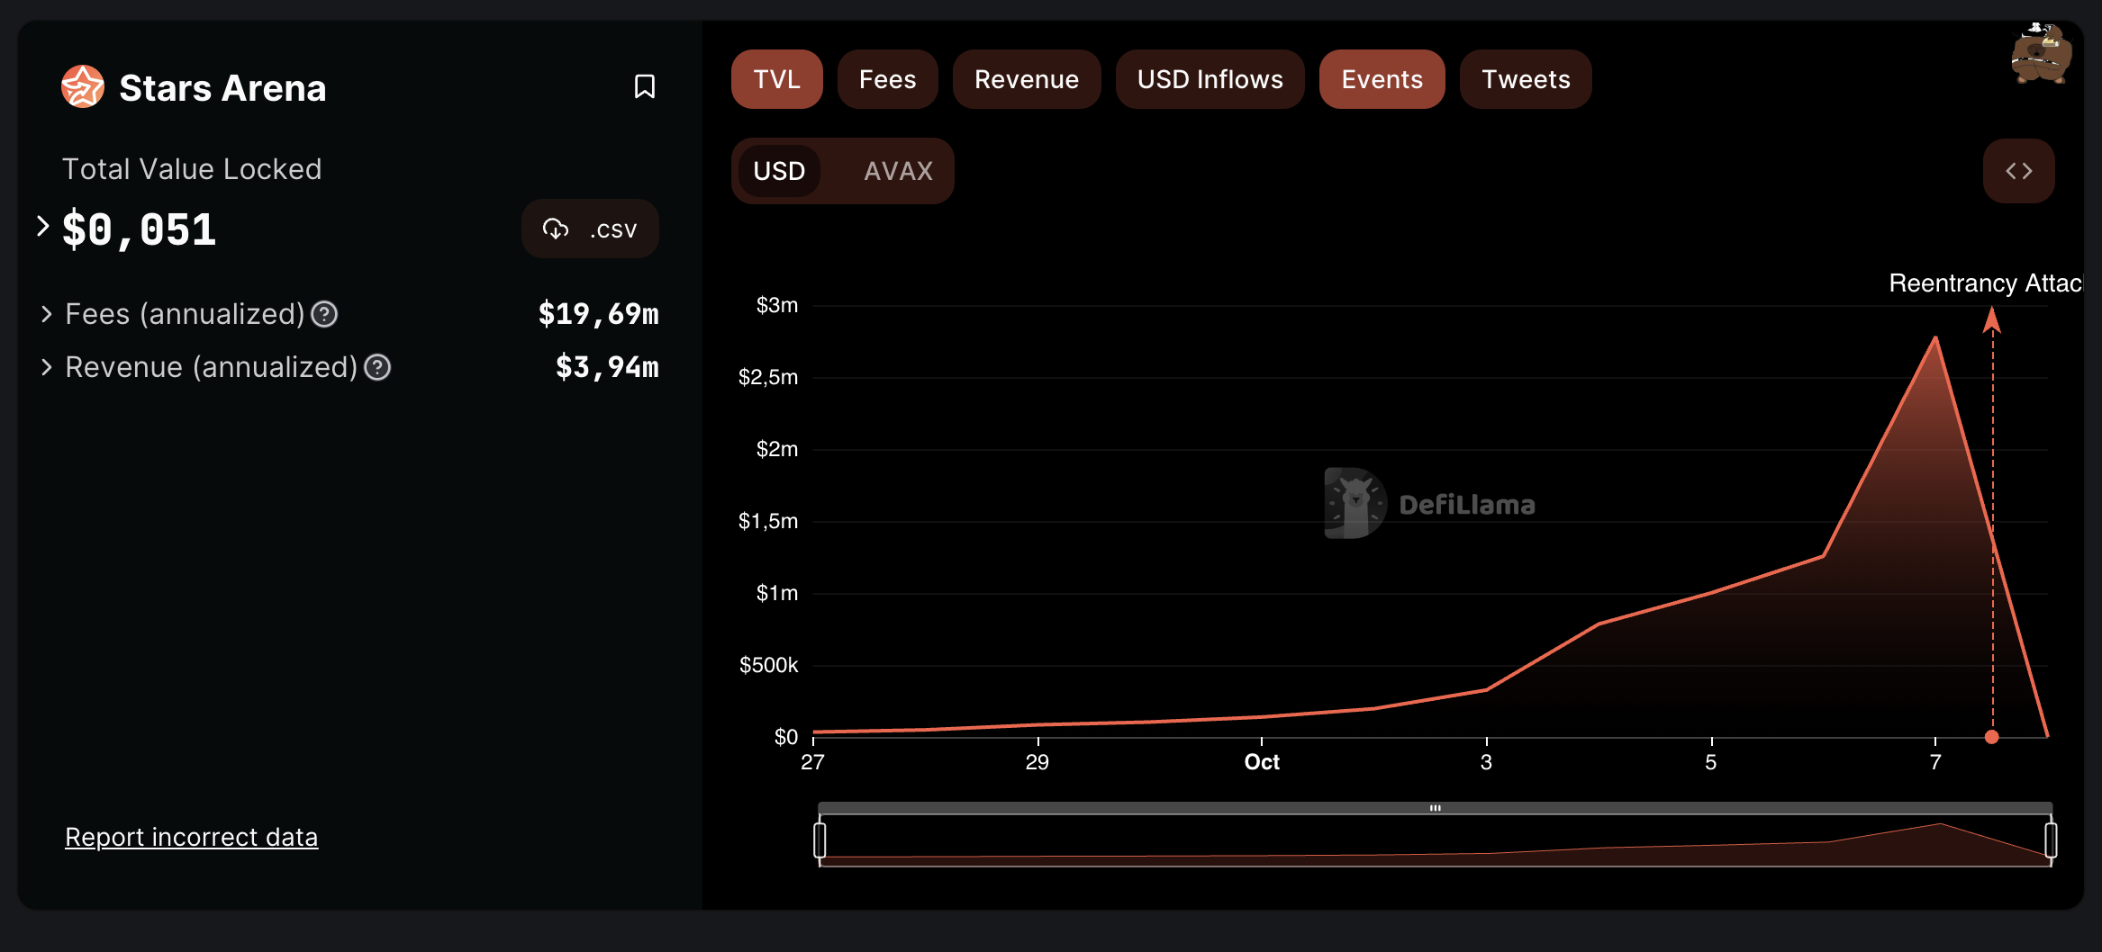The height and width of the screenshot is (952, 2102).
Task: Toggle the Events chart overlay
Action: (x=1382, y=79)
